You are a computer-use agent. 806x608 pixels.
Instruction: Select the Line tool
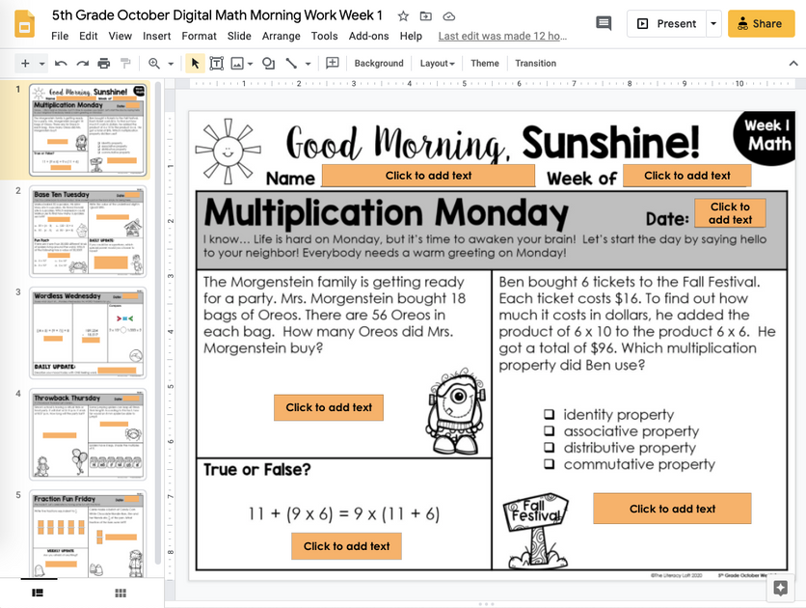(x=291, y=64)
